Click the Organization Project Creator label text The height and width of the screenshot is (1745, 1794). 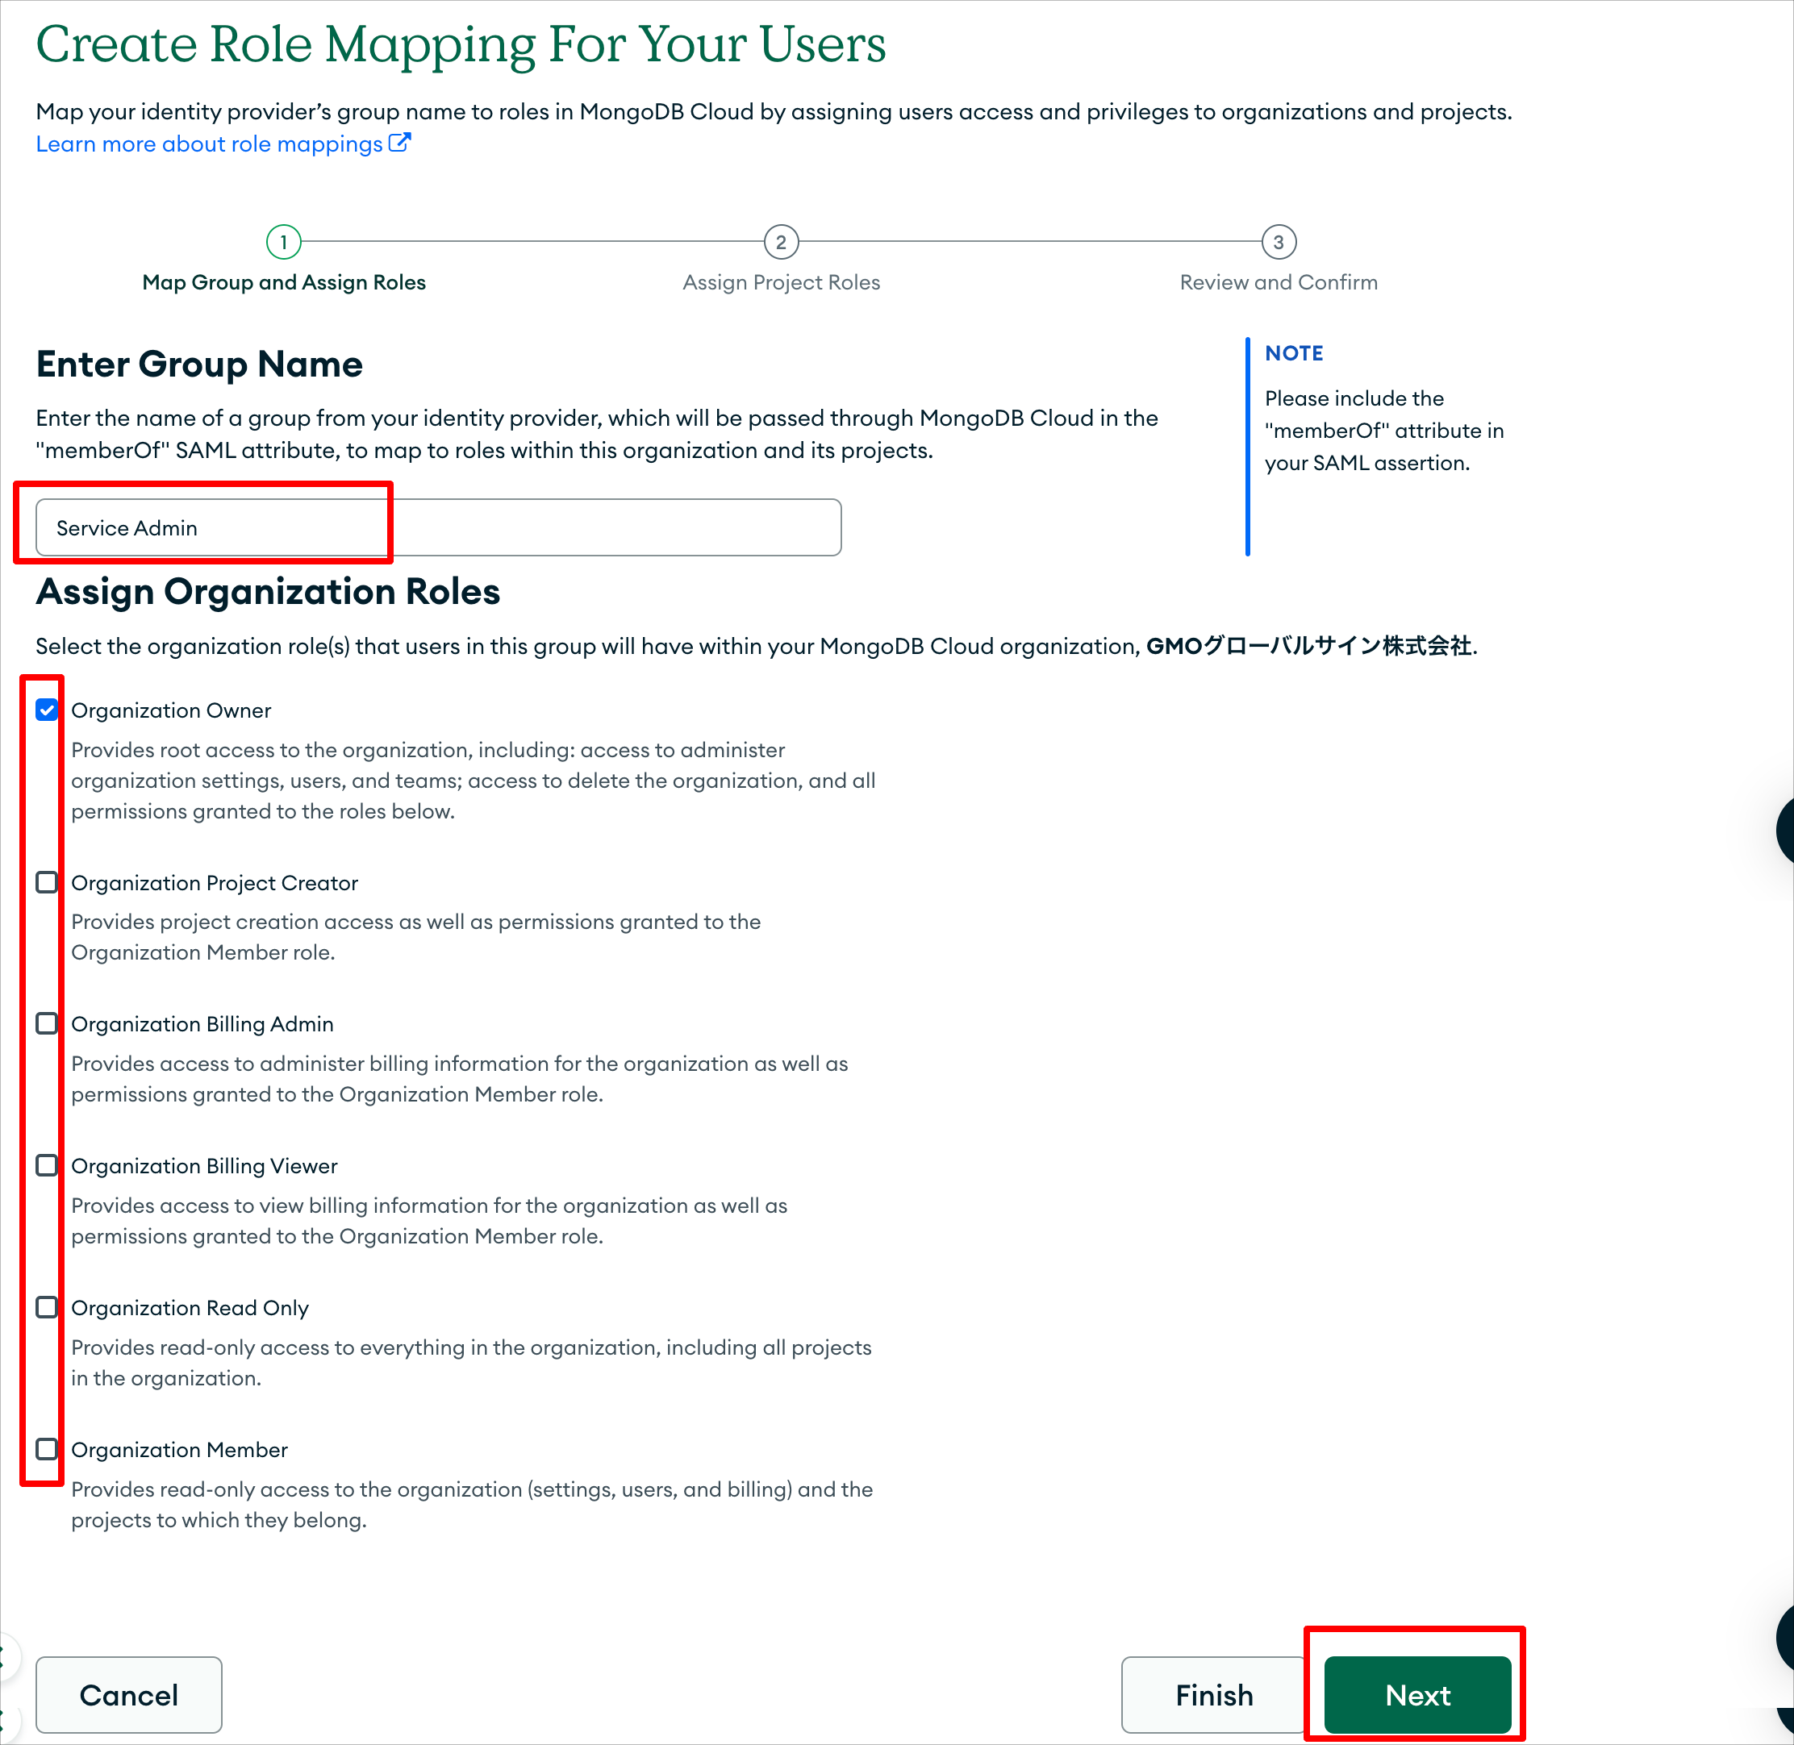tap(215, 883)
